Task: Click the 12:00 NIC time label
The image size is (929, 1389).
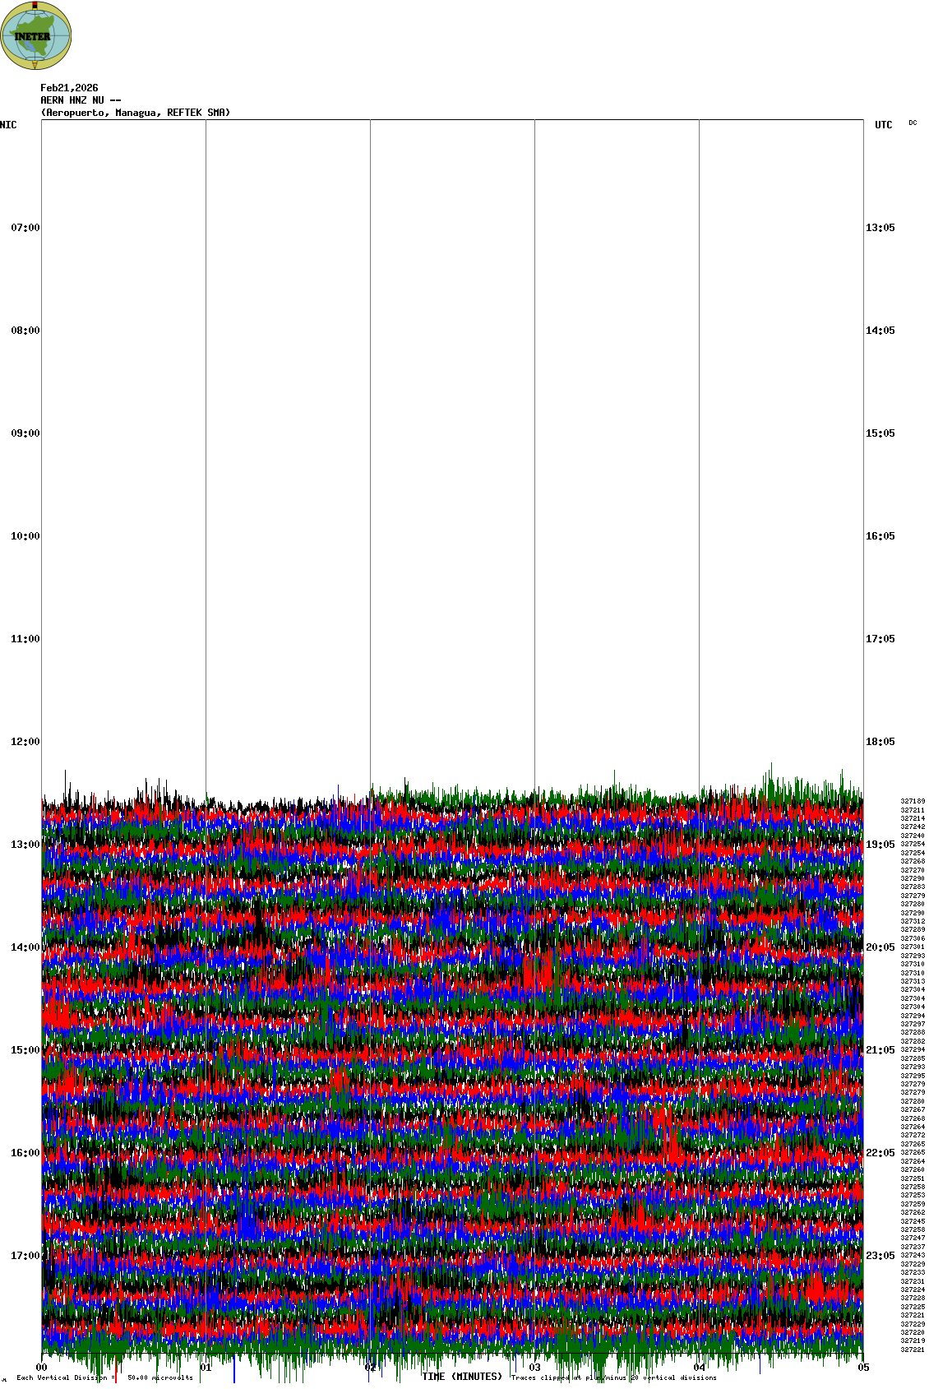Action: pos(25,742)
